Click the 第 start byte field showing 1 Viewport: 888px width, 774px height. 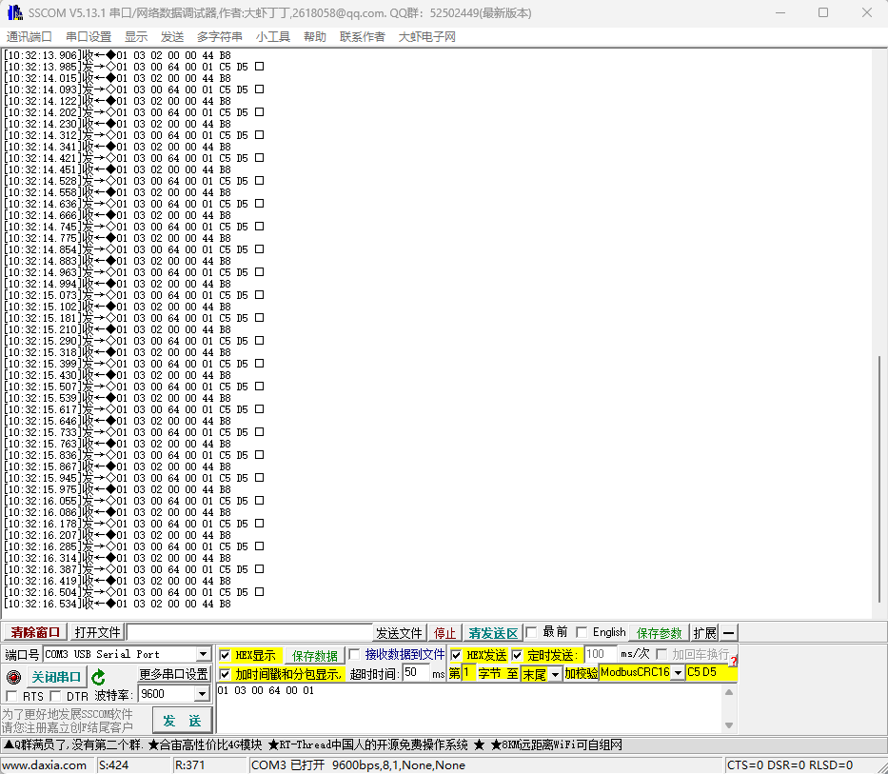tap(468, 672)
